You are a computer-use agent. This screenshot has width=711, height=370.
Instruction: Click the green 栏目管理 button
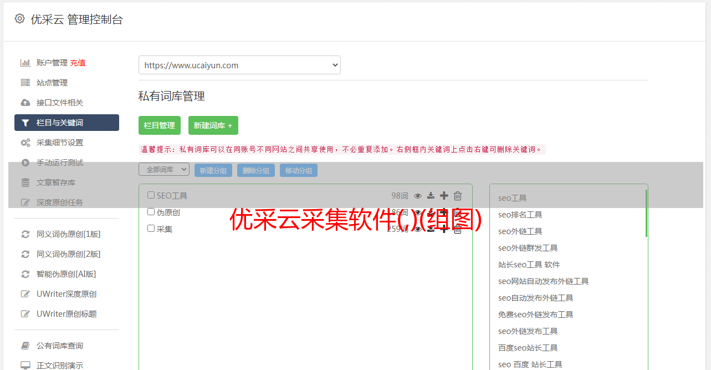[x=160, y=125]
